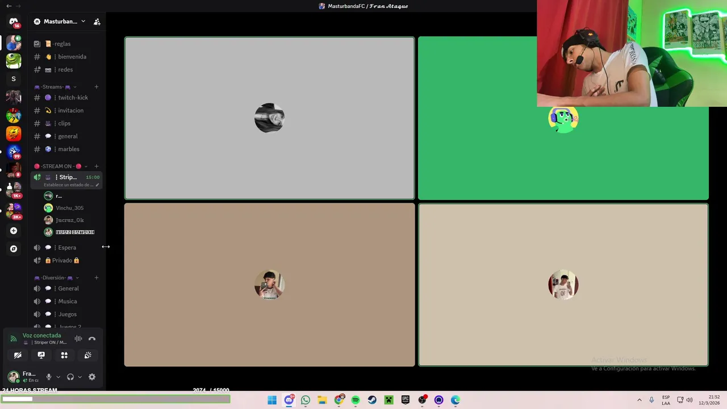
Task: Toggle your camera on
Action: click(x=18, y=355)
